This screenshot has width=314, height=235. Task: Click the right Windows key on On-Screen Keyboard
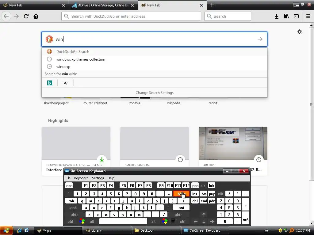click(165, 221)
